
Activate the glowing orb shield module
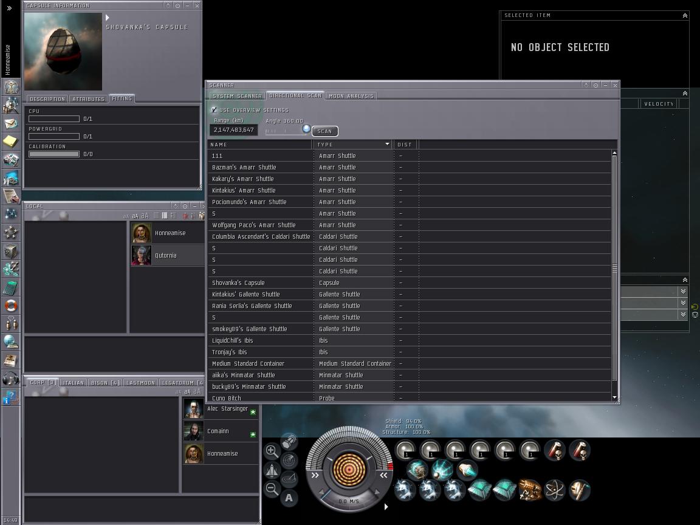pyautogui.click(x=442, y=470)
